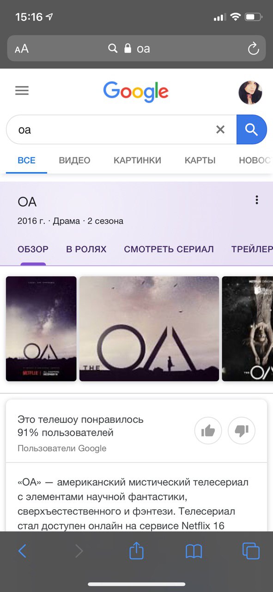Dislike the show with thumbs down
Viewport: 273px width, 592px height.
coord(242,431)
